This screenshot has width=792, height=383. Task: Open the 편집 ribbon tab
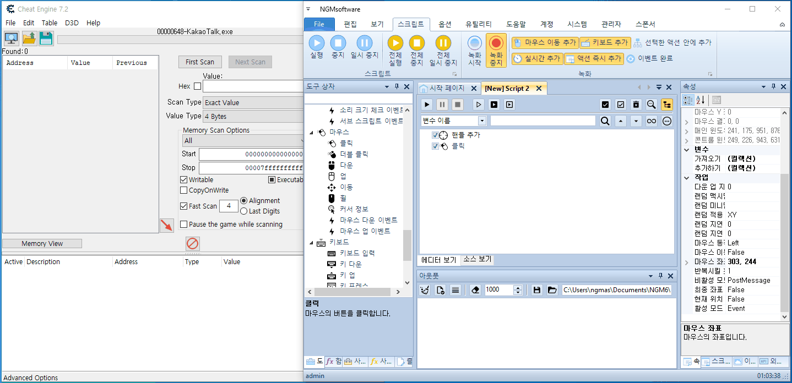tap(350, 24)
